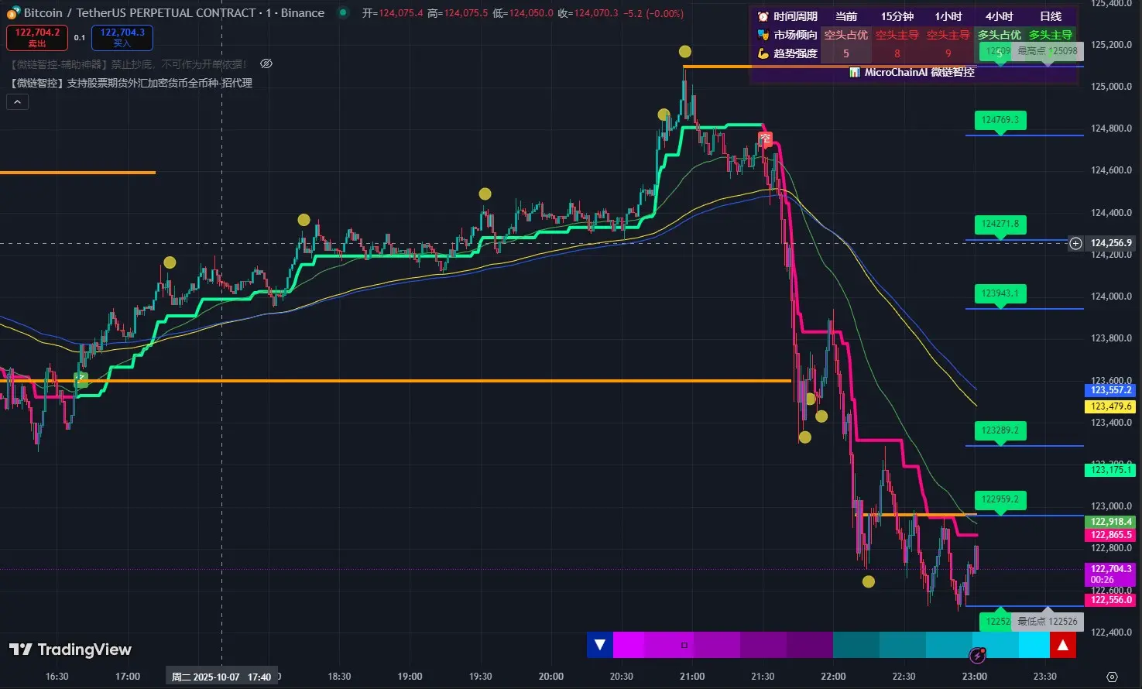
Task: Click the Bitcoin symbol logo icon
Action: pos(13,12)
